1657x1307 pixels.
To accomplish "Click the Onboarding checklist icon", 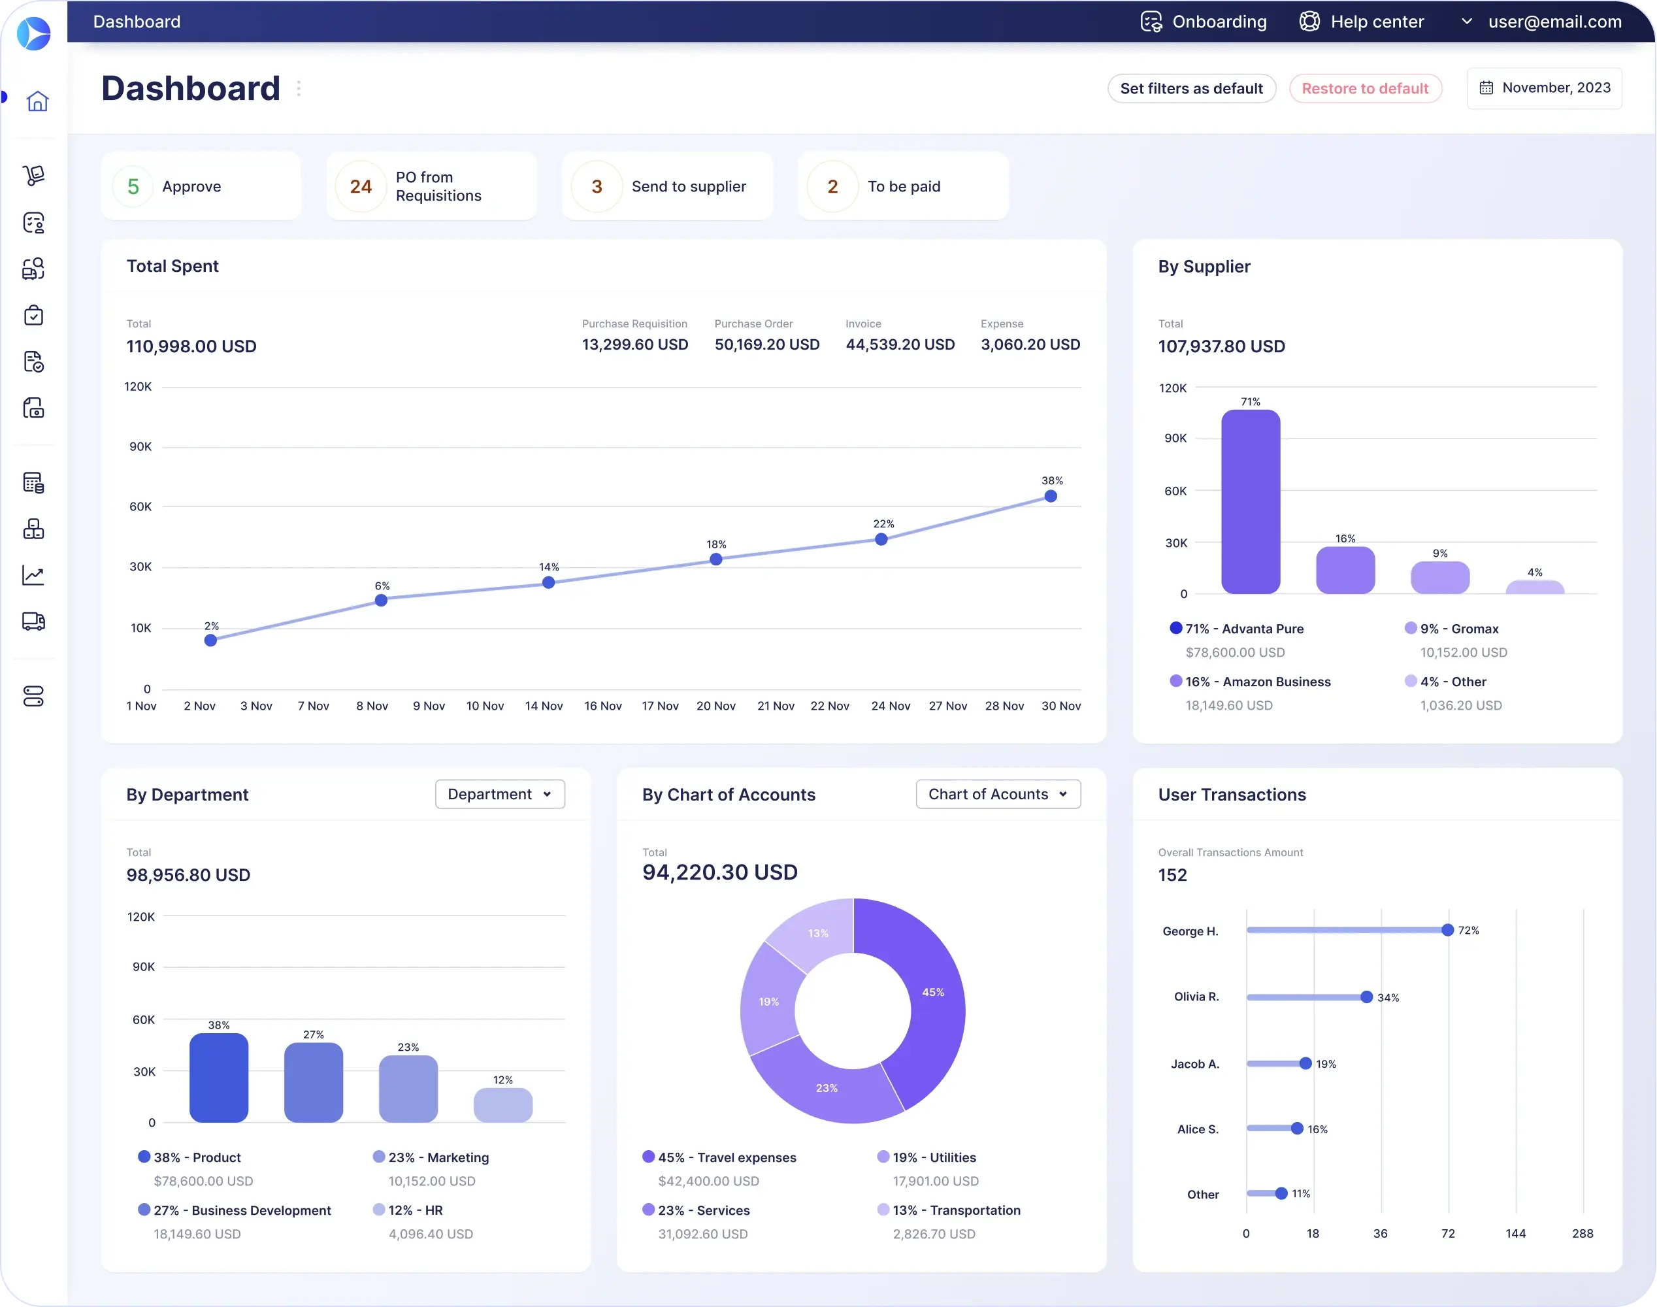I will coord(1151,22).
